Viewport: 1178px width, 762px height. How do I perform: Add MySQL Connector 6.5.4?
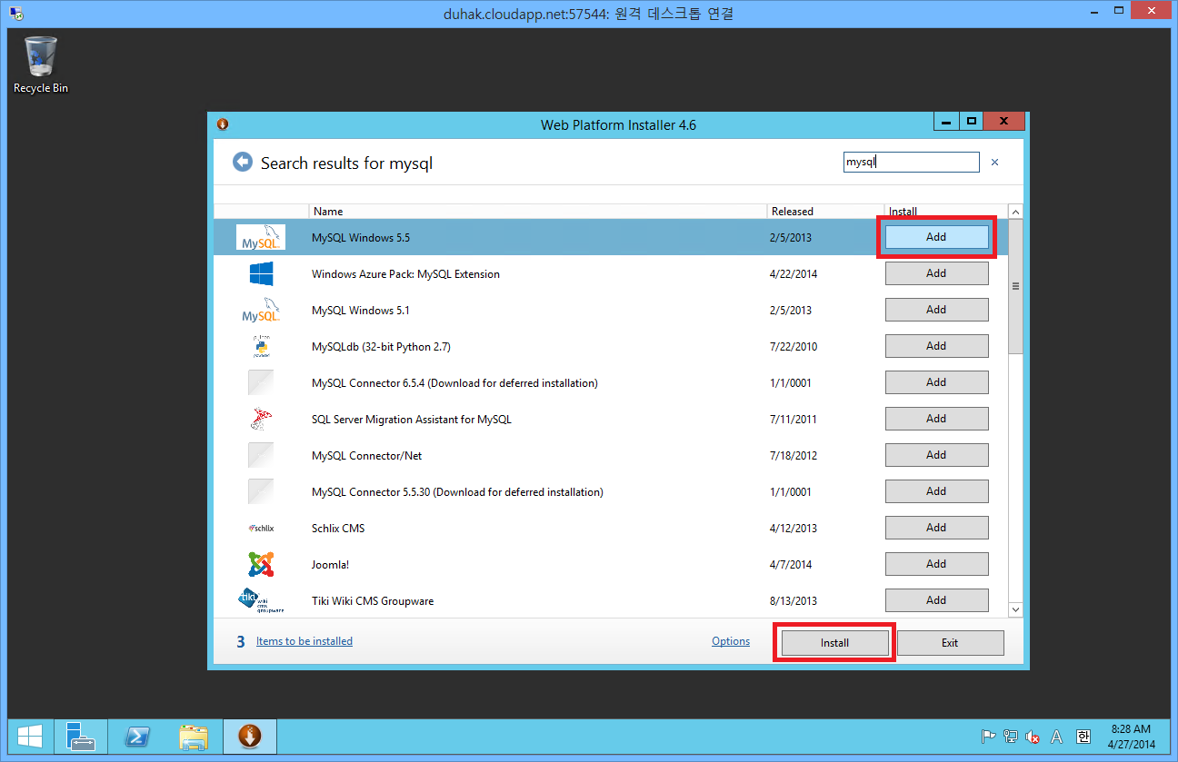click(x=936, y=382)
